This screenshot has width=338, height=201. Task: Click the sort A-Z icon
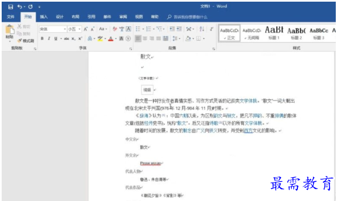point(202,29)
